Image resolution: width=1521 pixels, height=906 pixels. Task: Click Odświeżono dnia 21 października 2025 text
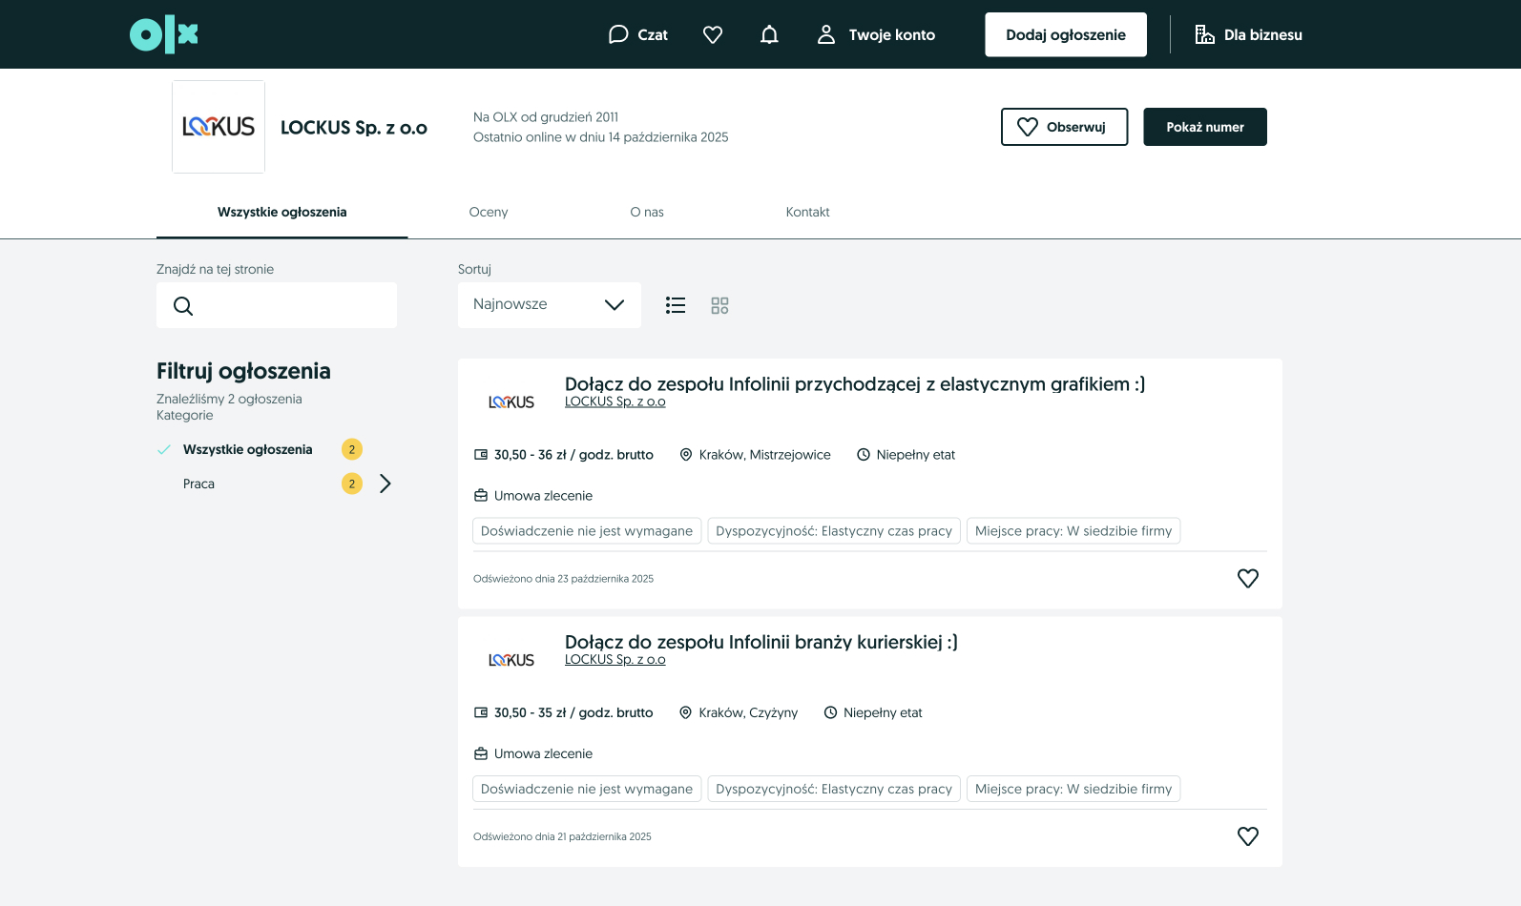point(562,836)
